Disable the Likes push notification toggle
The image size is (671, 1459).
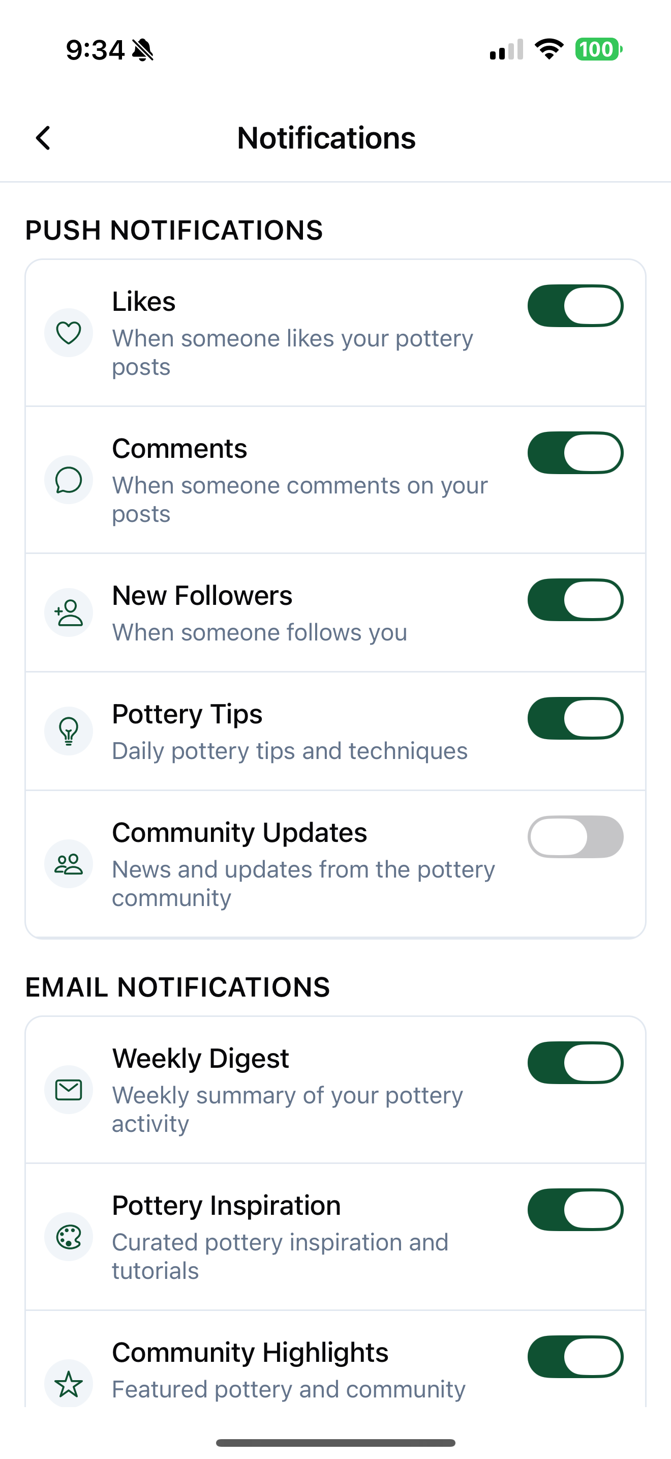click(x=575, y=306)
